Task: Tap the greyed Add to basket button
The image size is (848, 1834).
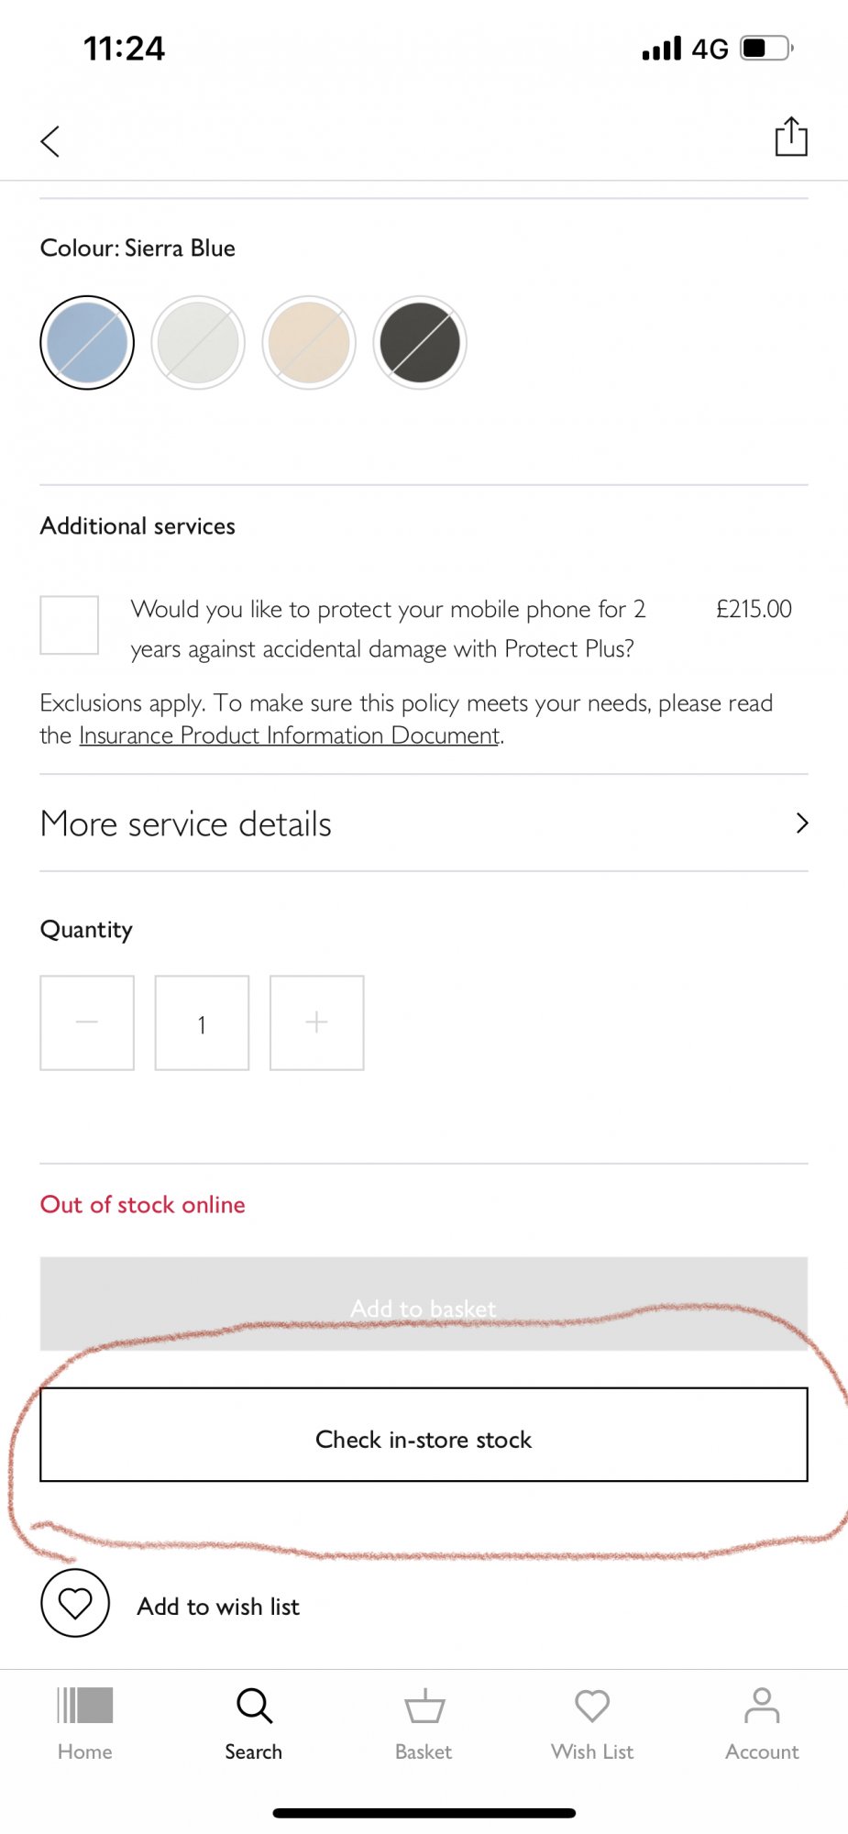Action: 424,1304
